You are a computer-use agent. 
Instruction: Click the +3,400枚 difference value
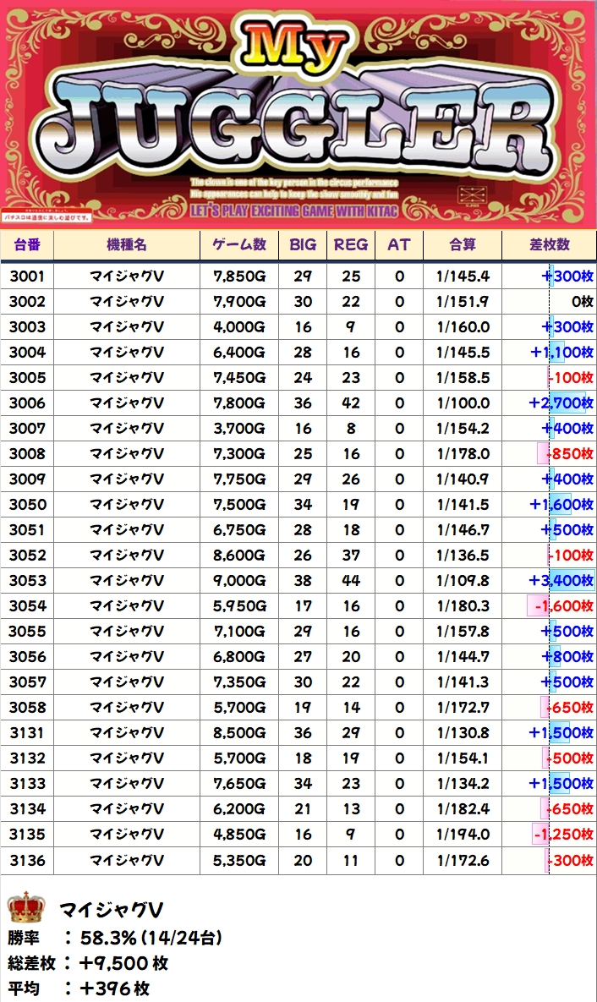(x=561, y=581)
